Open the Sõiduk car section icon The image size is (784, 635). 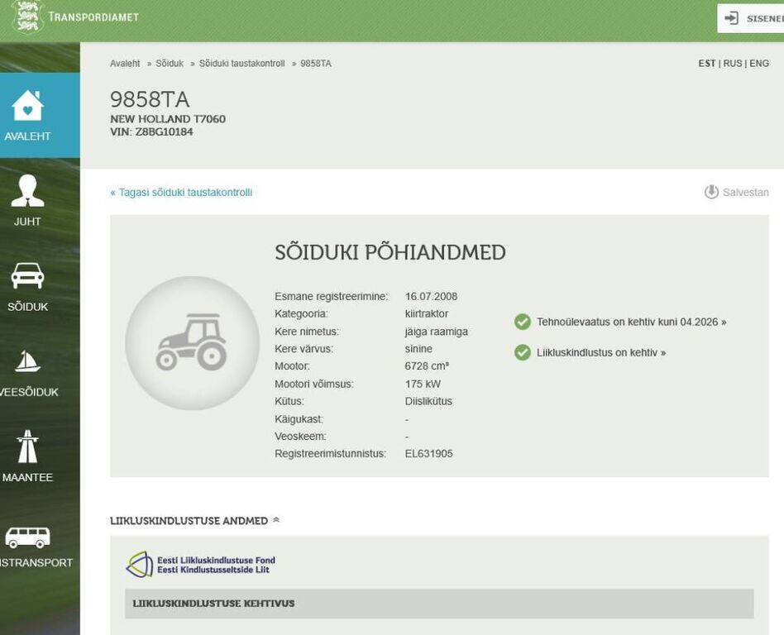point(27,275)
